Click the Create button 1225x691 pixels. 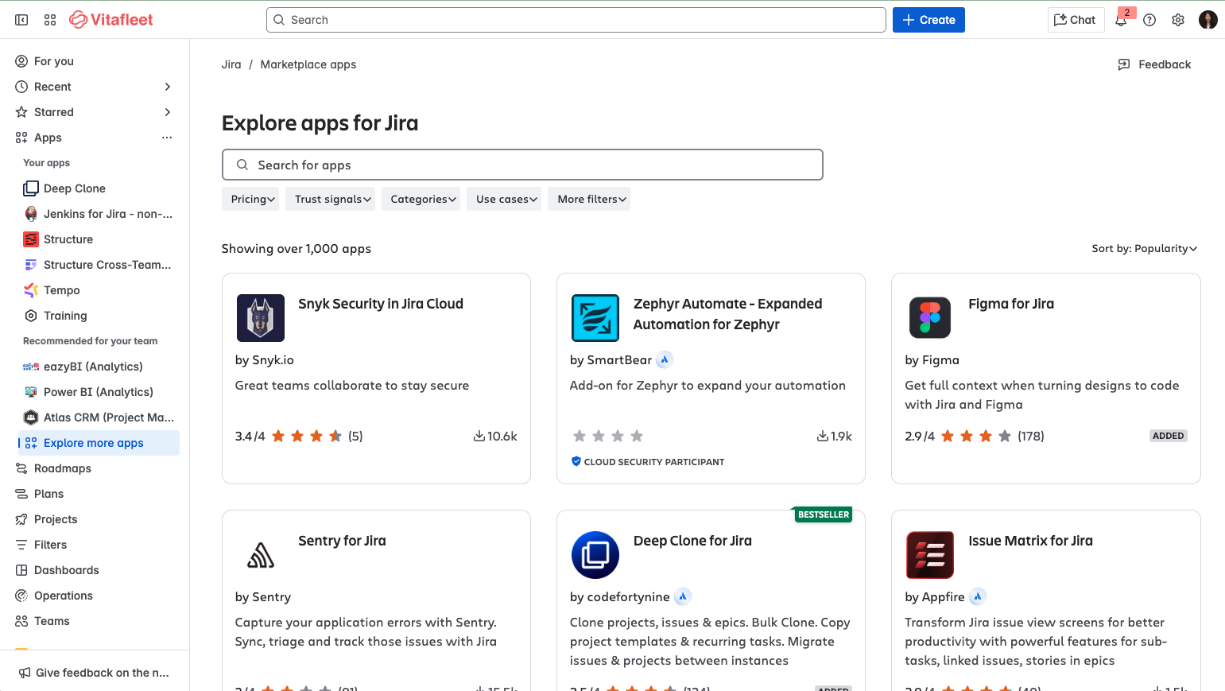tap(928, 19)
